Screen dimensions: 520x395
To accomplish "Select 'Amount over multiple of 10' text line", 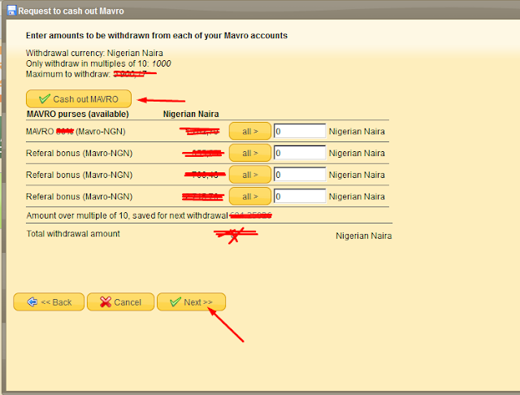I will [127, 215].
